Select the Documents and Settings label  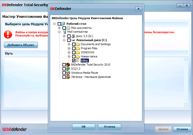[x=96, y=44]
